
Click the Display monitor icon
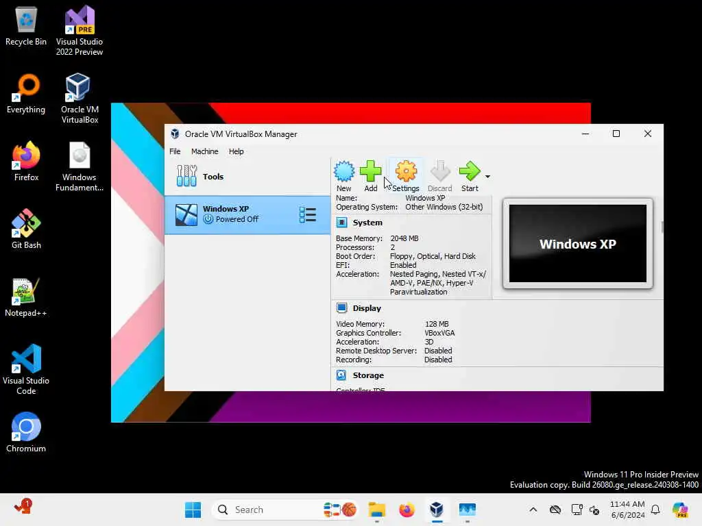pos(341,308)
